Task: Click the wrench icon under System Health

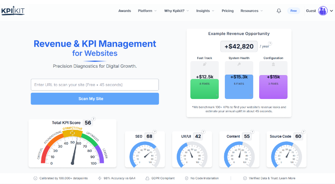Action: (x=239, y=64)
